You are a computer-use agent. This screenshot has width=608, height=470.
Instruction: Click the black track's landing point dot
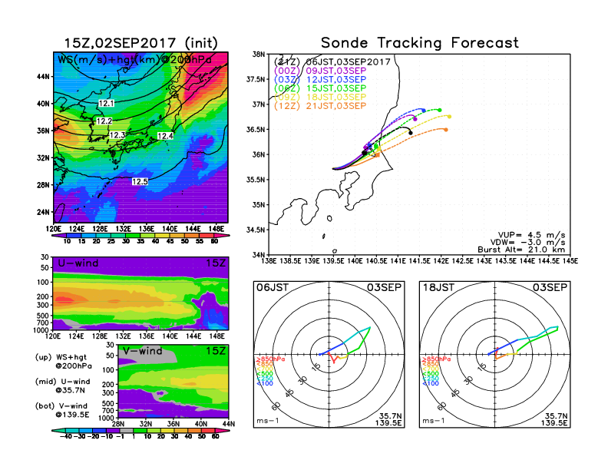coord(411,133)
